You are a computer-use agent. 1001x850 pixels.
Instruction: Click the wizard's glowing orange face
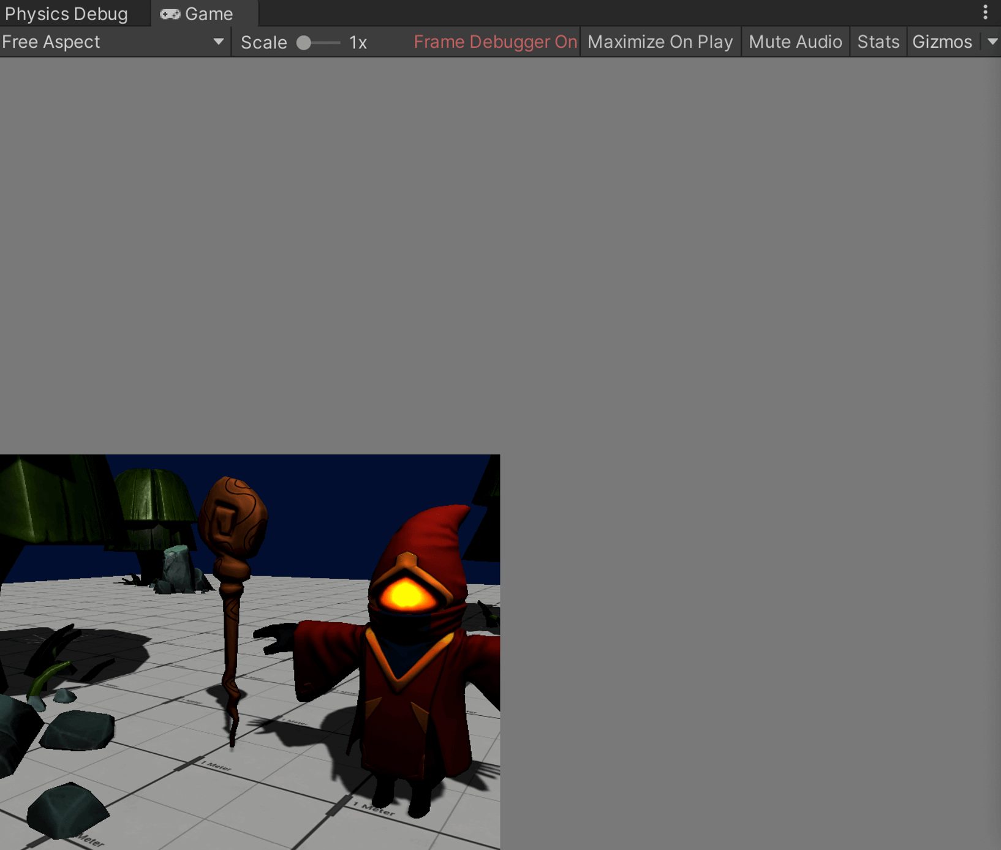[405, 595]
